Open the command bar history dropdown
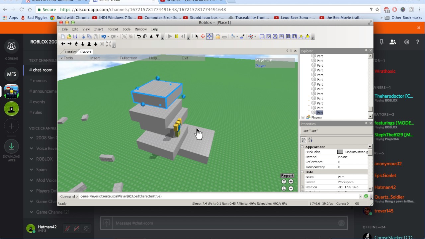This screenshot has height=239, width=425. 361,196
